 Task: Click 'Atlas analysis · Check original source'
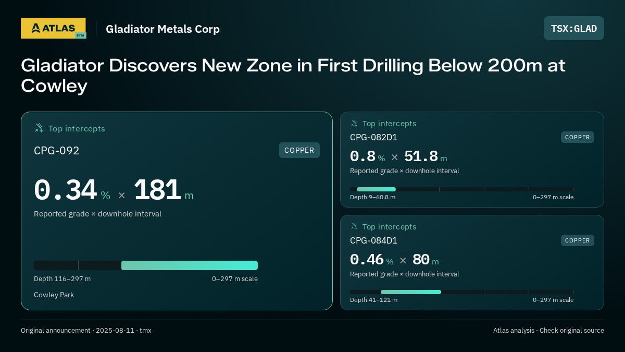pos(548,330)
